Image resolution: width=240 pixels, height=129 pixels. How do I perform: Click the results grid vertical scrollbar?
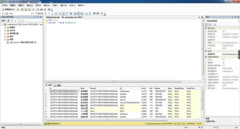(x=202, y=100)
